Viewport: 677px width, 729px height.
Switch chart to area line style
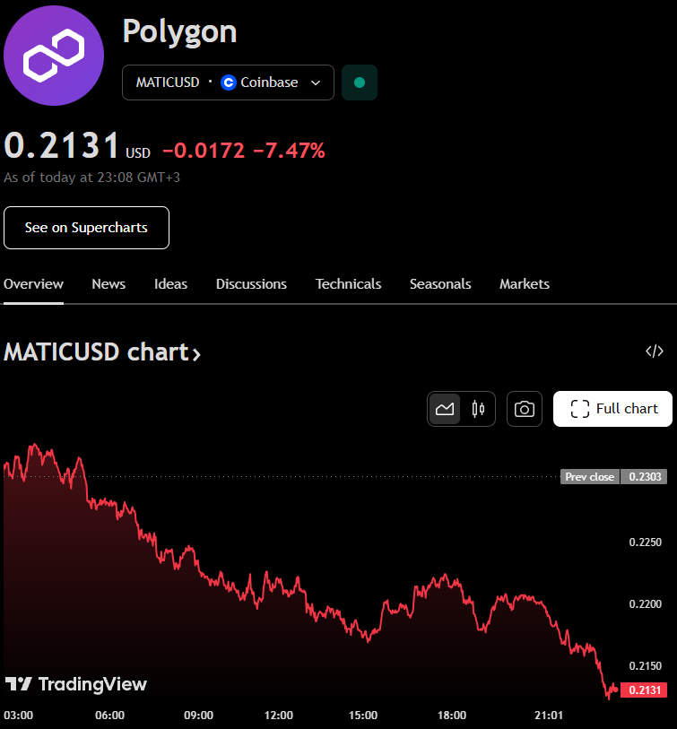[445, 409]
